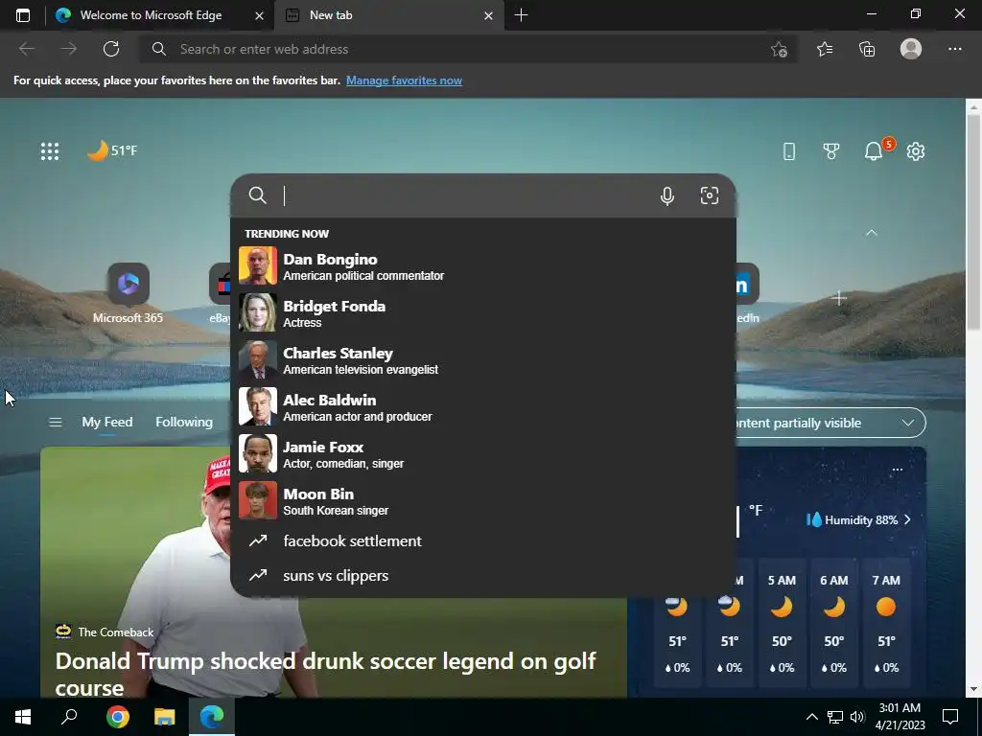Click the network tray icon
Viewport: 982px width, 736px height.
(x=835, y=717)
